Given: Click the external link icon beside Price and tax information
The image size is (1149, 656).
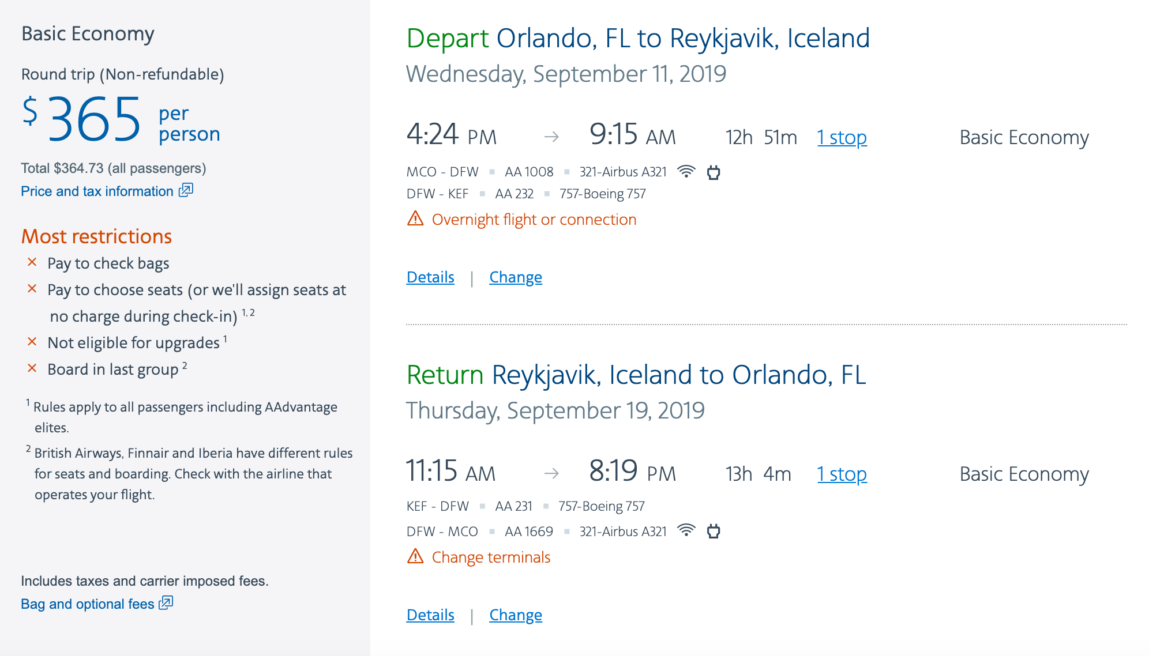Looking at the screenshot, I should pos(186,190).
